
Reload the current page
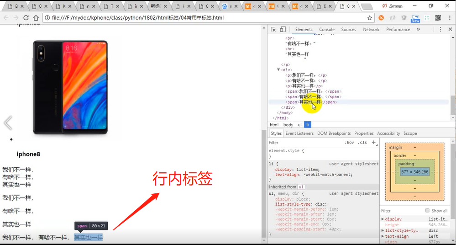26,18
